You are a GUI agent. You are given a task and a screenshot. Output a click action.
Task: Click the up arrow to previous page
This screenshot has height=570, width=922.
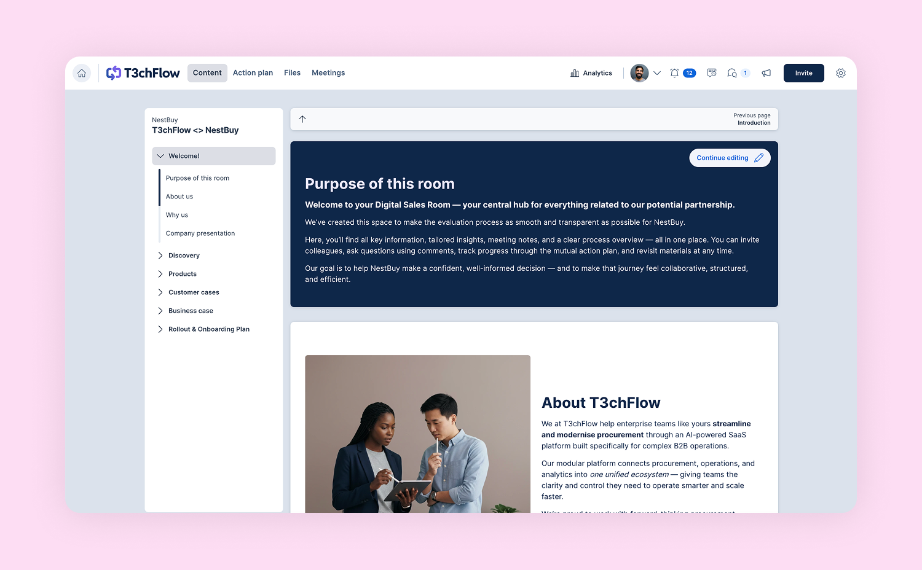[x=302, y=119]
